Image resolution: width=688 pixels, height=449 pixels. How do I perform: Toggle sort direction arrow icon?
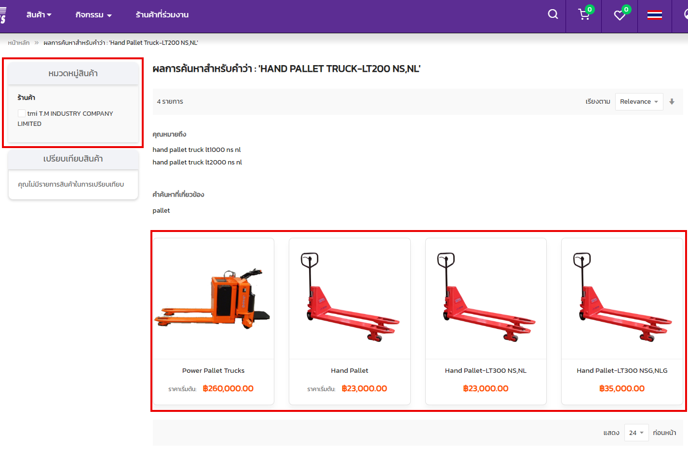click(672, 102)
